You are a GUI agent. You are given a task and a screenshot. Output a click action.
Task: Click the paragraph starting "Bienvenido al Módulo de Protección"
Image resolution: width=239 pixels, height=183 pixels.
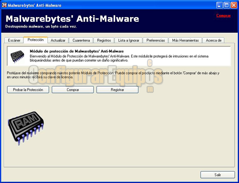pyautogui.click(x=119, y=58)
